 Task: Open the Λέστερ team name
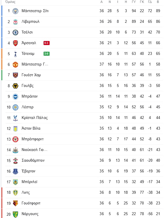pyautogui.click(x=27, y=107)
